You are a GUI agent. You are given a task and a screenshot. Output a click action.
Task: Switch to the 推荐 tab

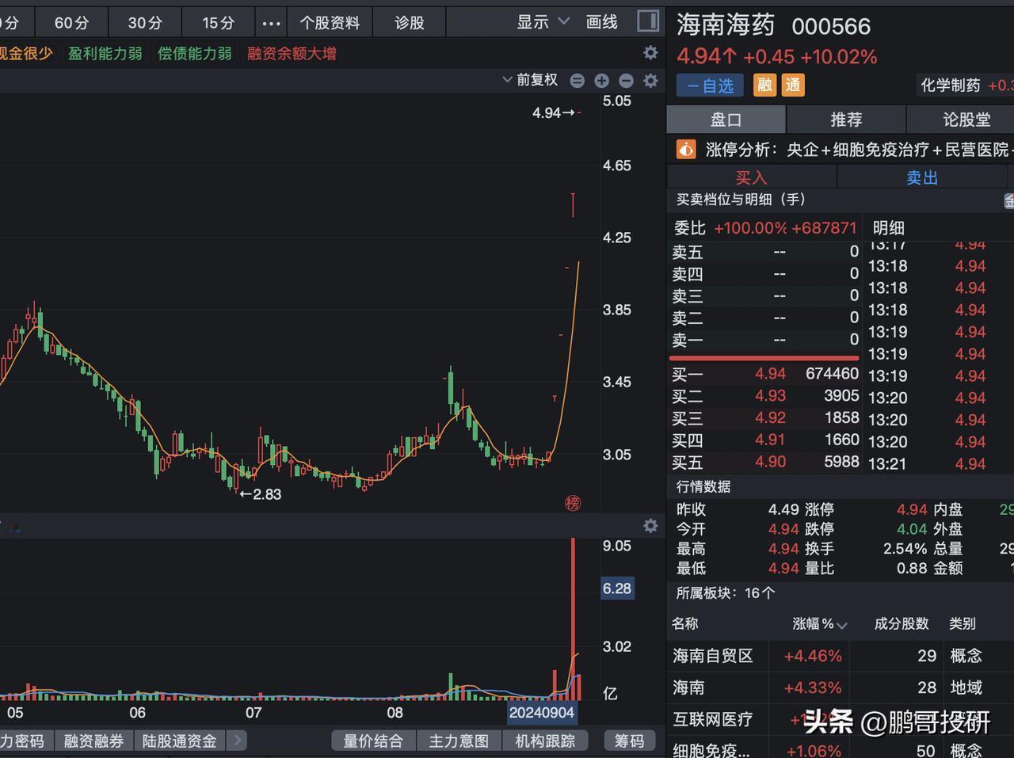pyautogui.click(x=846, y=120)
